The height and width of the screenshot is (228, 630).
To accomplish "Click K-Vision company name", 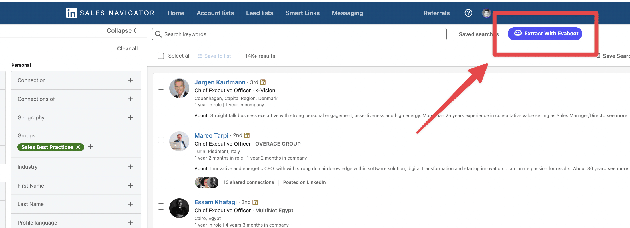I will (265, 90).
